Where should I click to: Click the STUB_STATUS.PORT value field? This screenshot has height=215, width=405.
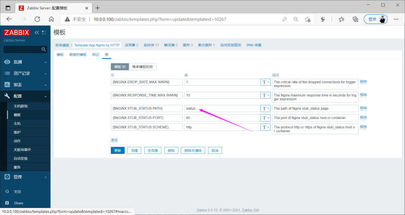click(222, 118)
